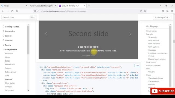Collapse the Components section
Screen dimensions: 175x98
point(10,50)
